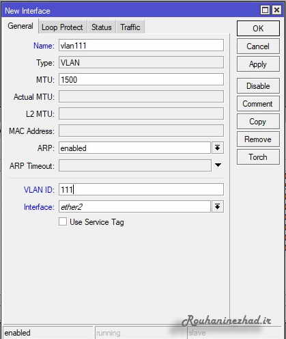Add a note using the Comment button
Viewport: 286px width, 339px height.
[258, 104]
